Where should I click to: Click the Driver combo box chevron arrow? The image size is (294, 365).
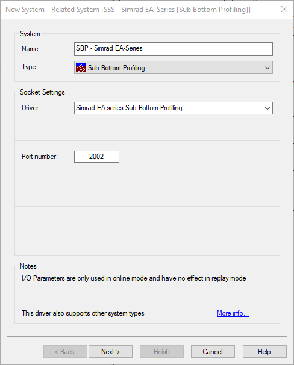(x=267, y=108)
